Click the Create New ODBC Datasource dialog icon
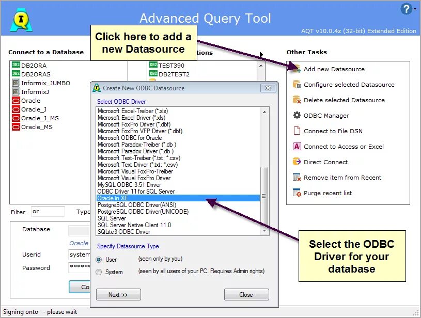 (96, 88)
